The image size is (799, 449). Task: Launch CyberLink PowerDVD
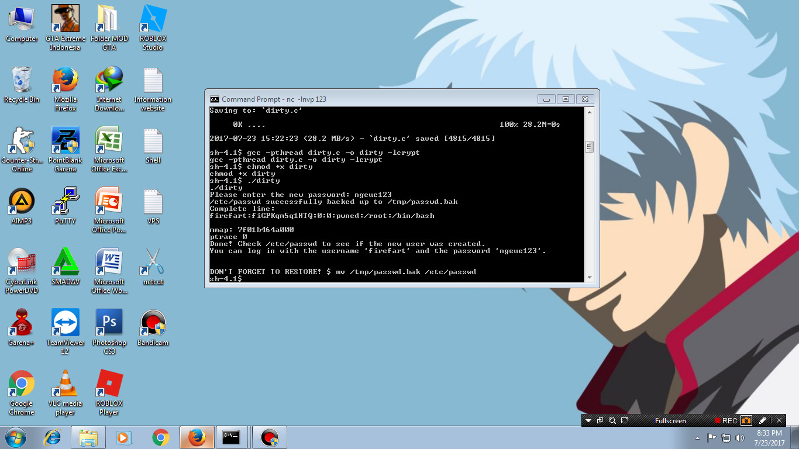click(x=22, y=271)
